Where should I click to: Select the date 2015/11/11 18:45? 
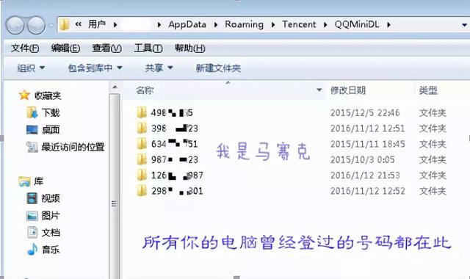point(368,144)
